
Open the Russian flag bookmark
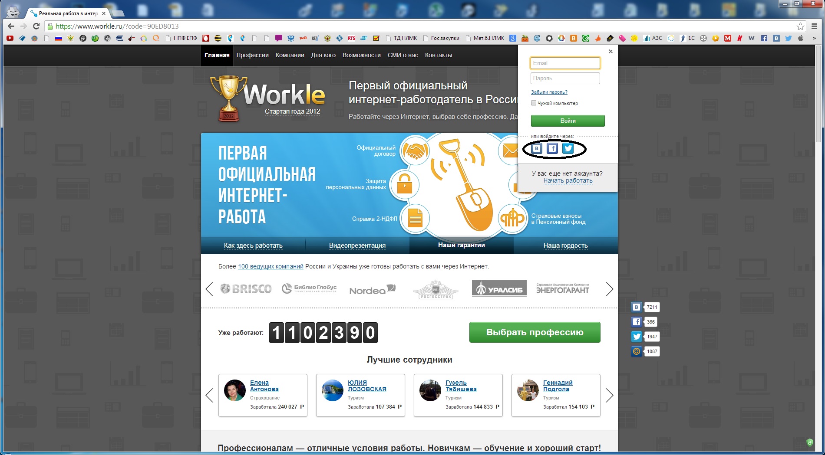59,38
